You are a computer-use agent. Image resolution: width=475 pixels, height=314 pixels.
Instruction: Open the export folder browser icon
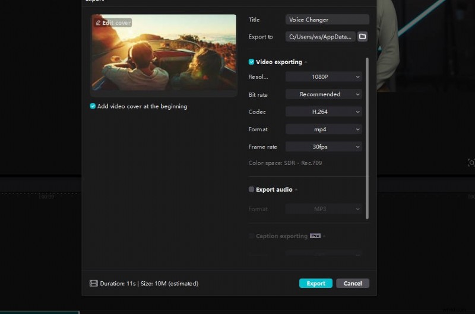tap(362, 37)
